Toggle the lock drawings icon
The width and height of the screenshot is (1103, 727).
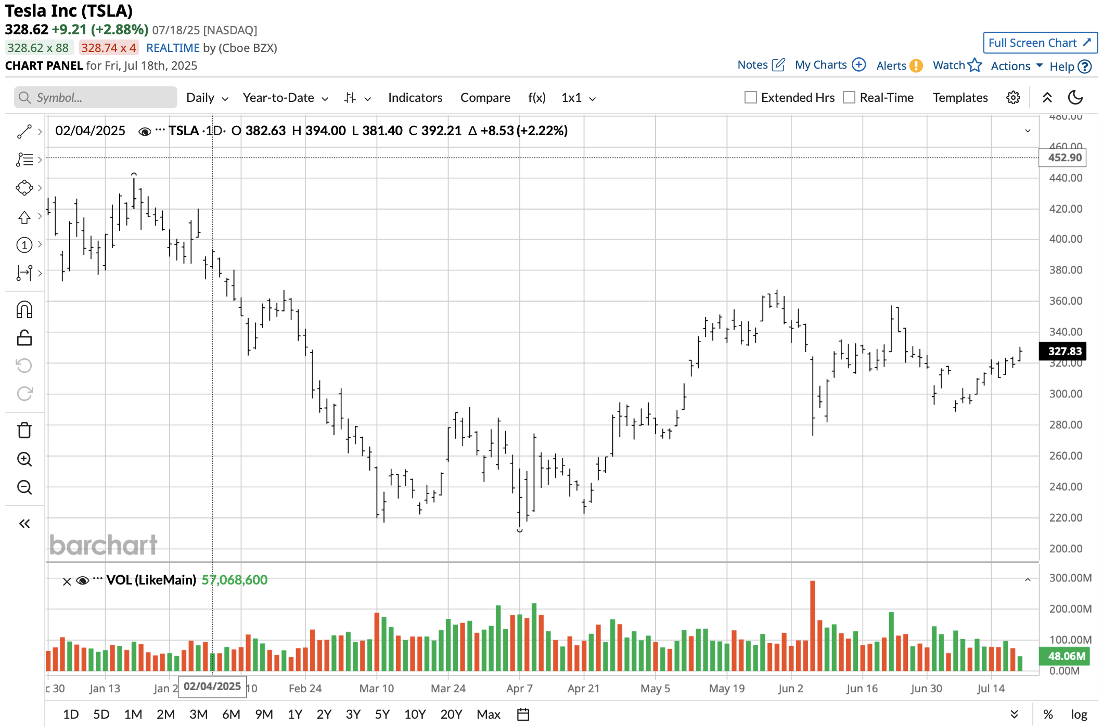click(24, 338)
